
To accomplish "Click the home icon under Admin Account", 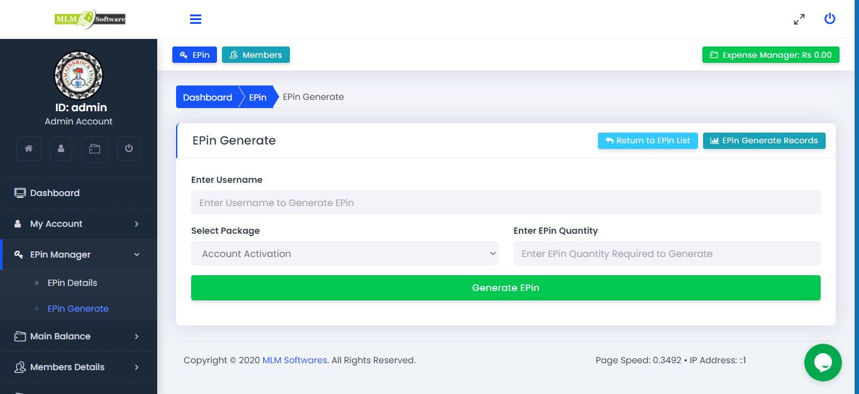I will tap(28, 149).
